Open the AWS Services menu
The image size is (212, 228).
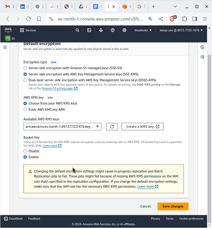(28, 30)
